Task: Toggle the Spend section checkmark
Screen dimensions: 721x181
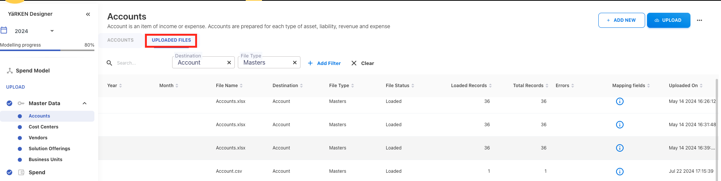Action: tap(9, 172)
